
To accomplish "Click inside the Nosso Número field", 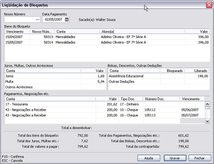I will coord(20,20).
